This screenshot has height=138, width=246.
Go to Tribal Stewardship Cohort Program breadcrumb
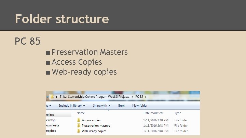[x=94, y=97]
